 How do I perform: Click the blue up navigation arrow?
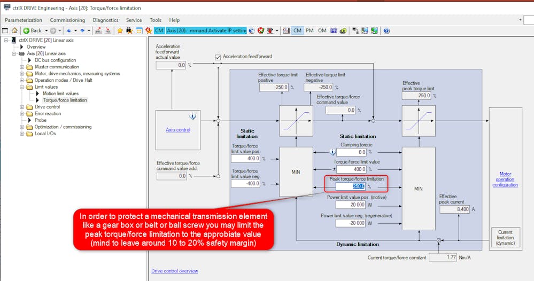pyautogui.click(x=69, y=30)
